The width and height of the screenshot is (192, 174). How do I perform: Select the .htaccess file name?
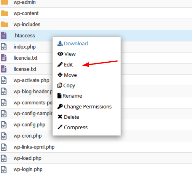point(24,35)
